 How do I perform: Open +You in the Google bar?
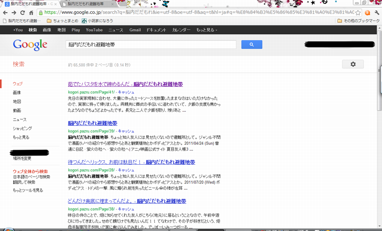[x=18, y=30]
